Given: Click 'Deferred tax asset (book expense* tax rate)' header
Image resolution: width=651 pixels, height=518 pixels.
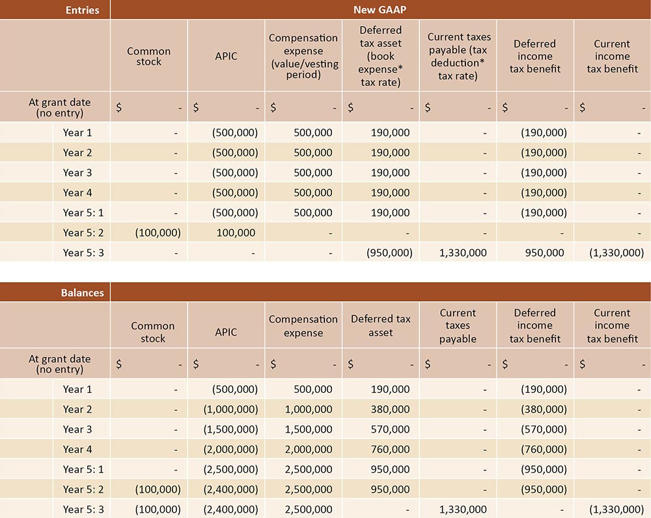Looking at the screenshot, I should (x=380, y=56).
